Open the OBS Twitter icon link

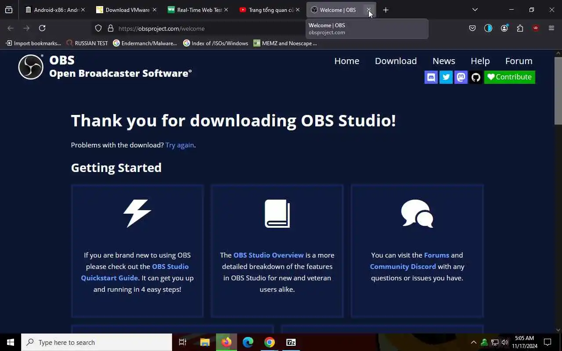point(446,77)
